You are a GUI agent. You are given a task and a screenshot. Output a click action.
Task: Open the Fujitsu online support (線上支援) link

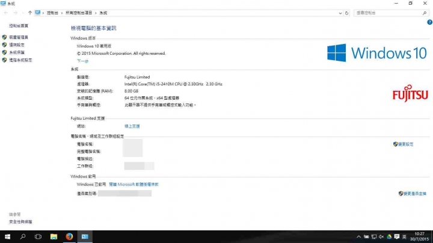pos(132,126)
